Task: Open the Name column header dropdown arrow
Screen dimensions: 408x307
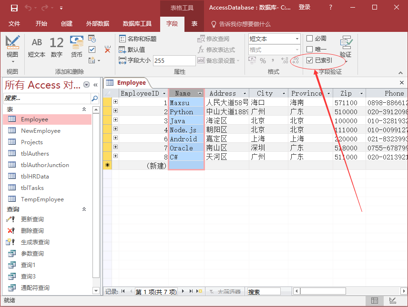Action: pos(200,94)
